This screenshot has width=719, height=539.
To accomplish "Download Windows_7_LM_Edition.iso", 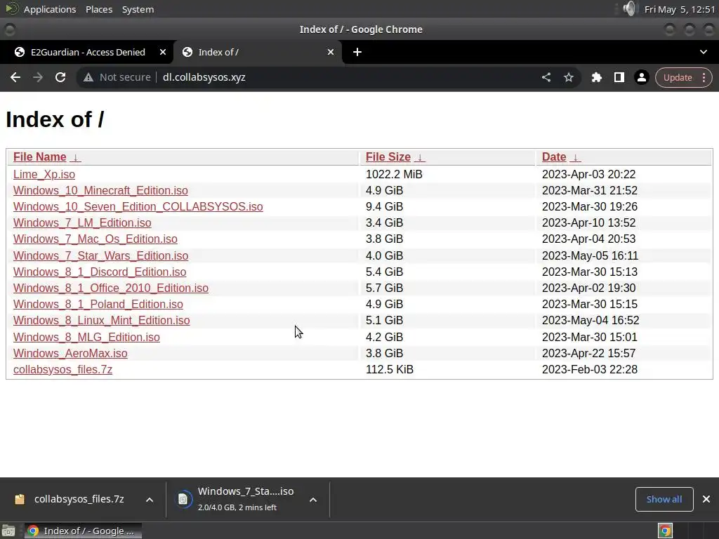I will point(82,222).
